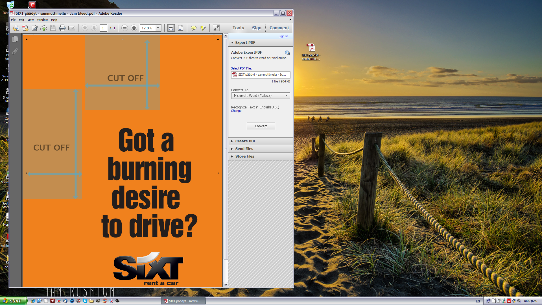The image size is (542, 305).
Task: Click the selected PDF file entry field
Action: tap(261, 75)
